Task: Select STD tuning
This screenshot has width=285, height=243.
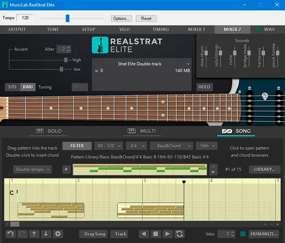Action: [x=13, y=87]
